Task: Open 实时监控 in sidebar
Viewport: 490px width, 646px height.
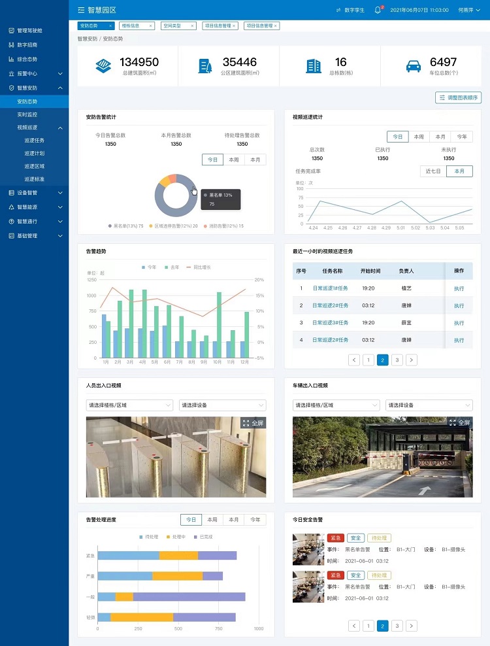Action: [27, 114]
